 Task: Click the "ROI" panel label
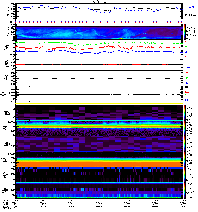[x=11, y=21]
